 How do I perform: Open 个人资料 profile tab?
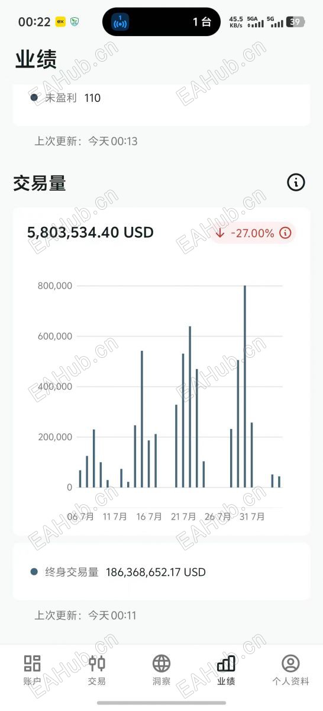[290, 670]
